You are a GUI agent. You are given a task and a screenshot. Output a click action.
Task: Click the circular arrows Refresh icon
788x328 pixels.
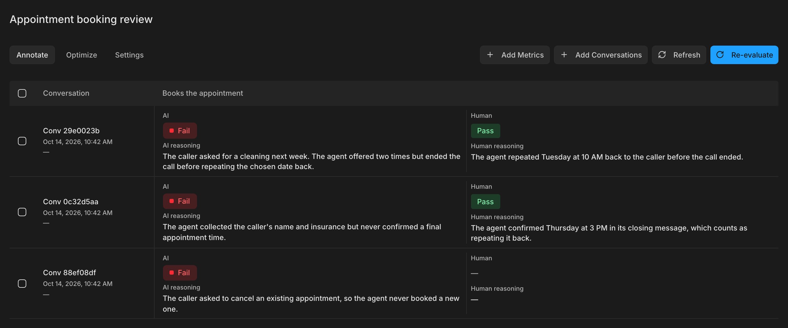pos(662,55)
